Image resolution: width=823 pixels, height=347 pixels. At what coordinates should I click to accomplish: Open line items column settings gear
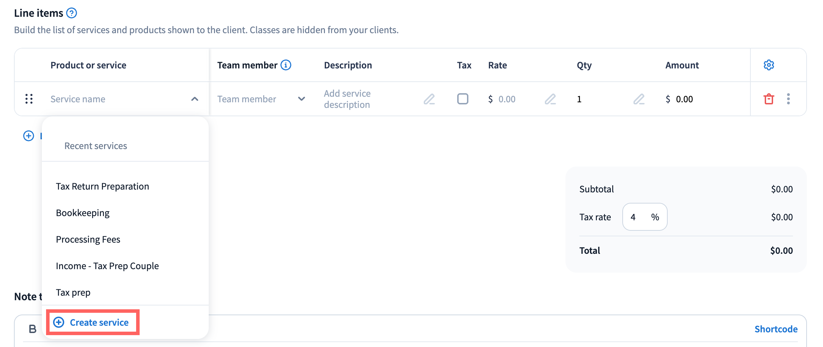pos(769,65)
